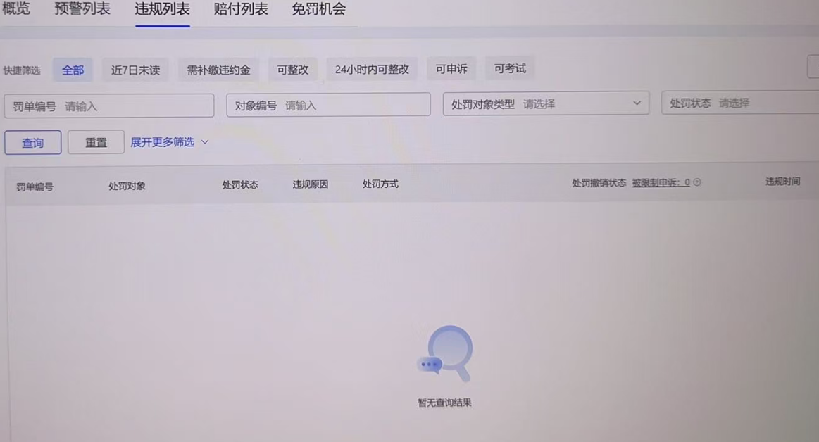Image resolution: width=819 pixels, height=442 pixels.
Task: Click the help icon beside 被限制申诉
Action: pyautogui.click(x=697, y=182)
